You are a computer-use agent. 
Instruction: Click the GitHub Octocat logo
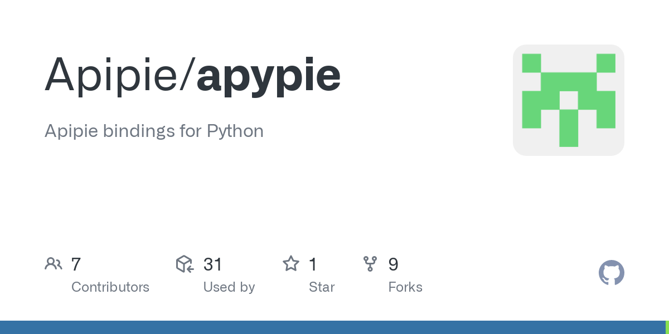[611, 273]
